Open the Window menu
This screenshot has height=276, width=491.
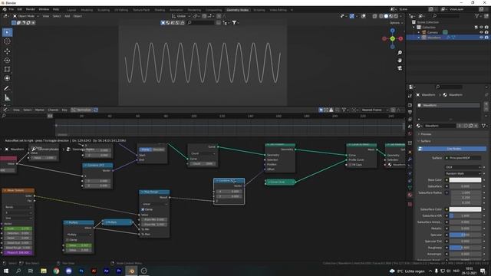(44, 9)
